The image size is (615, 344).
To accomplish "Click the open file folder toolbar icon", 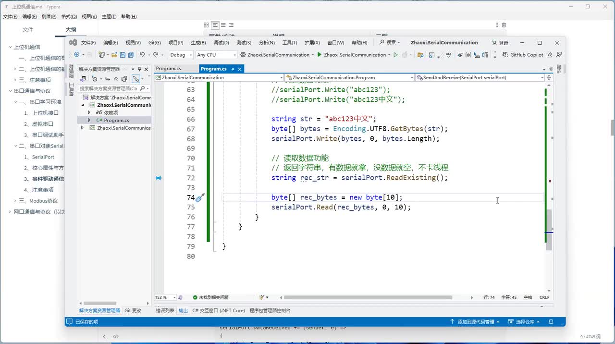I will point(114,55).
